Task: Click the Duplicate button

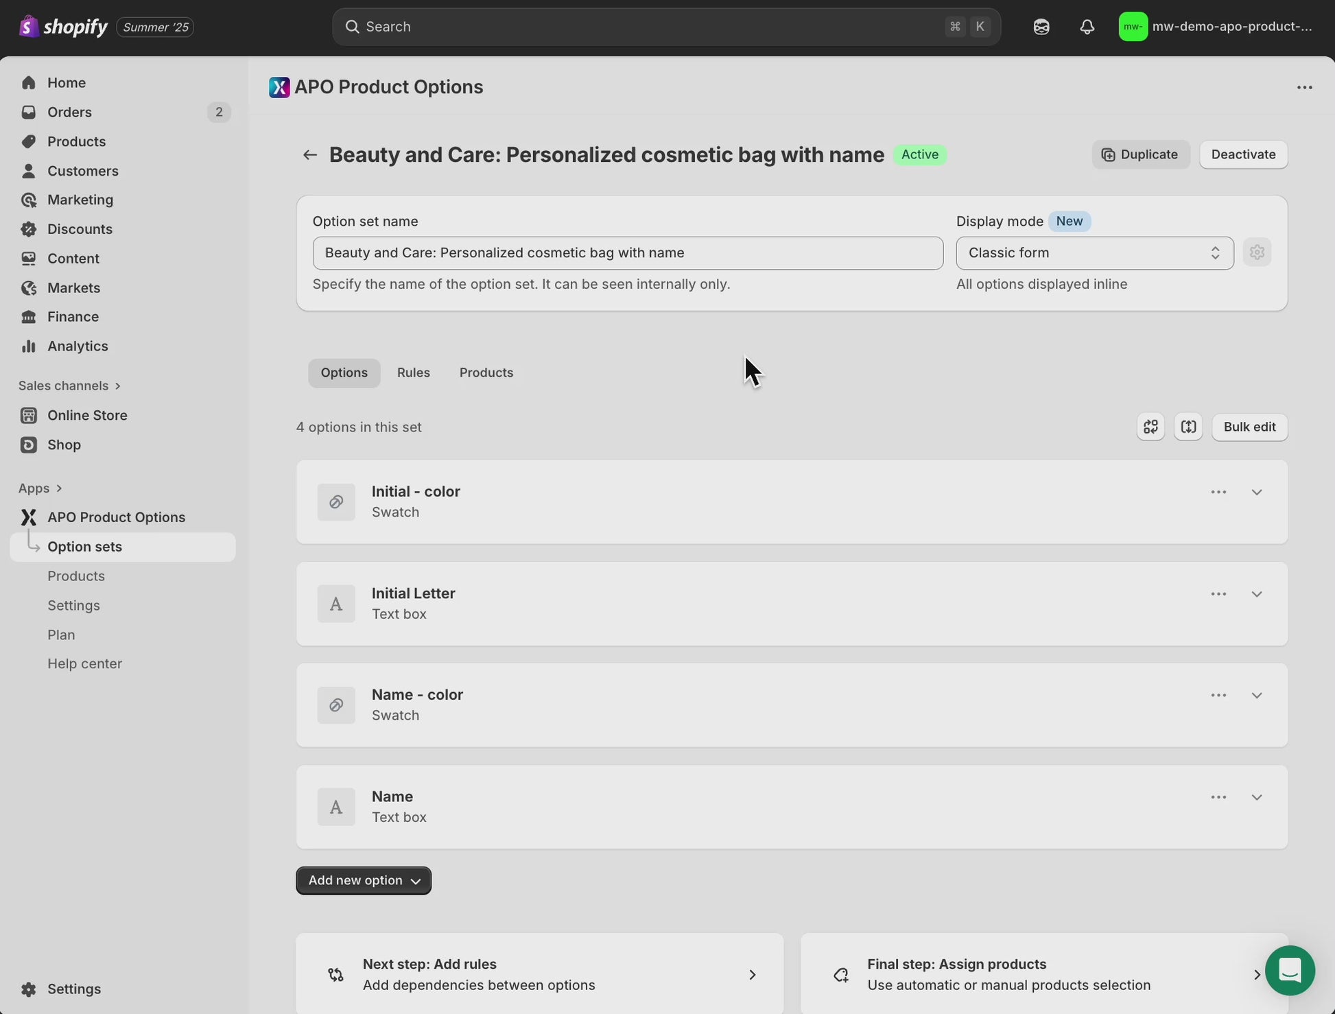Action: pyautogui.click(x=1140, y=154)
